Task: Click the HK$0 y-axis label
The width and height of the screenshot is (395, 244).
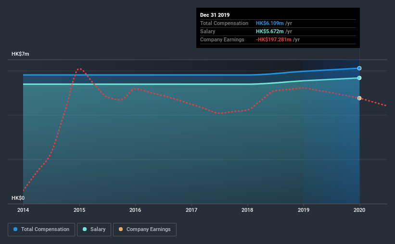Action: tap(18, 198)
